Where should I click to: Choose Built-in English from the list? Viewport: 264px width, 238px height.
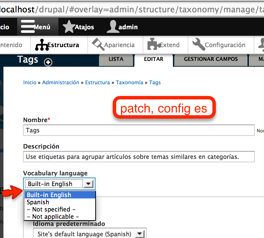[60, 195]
